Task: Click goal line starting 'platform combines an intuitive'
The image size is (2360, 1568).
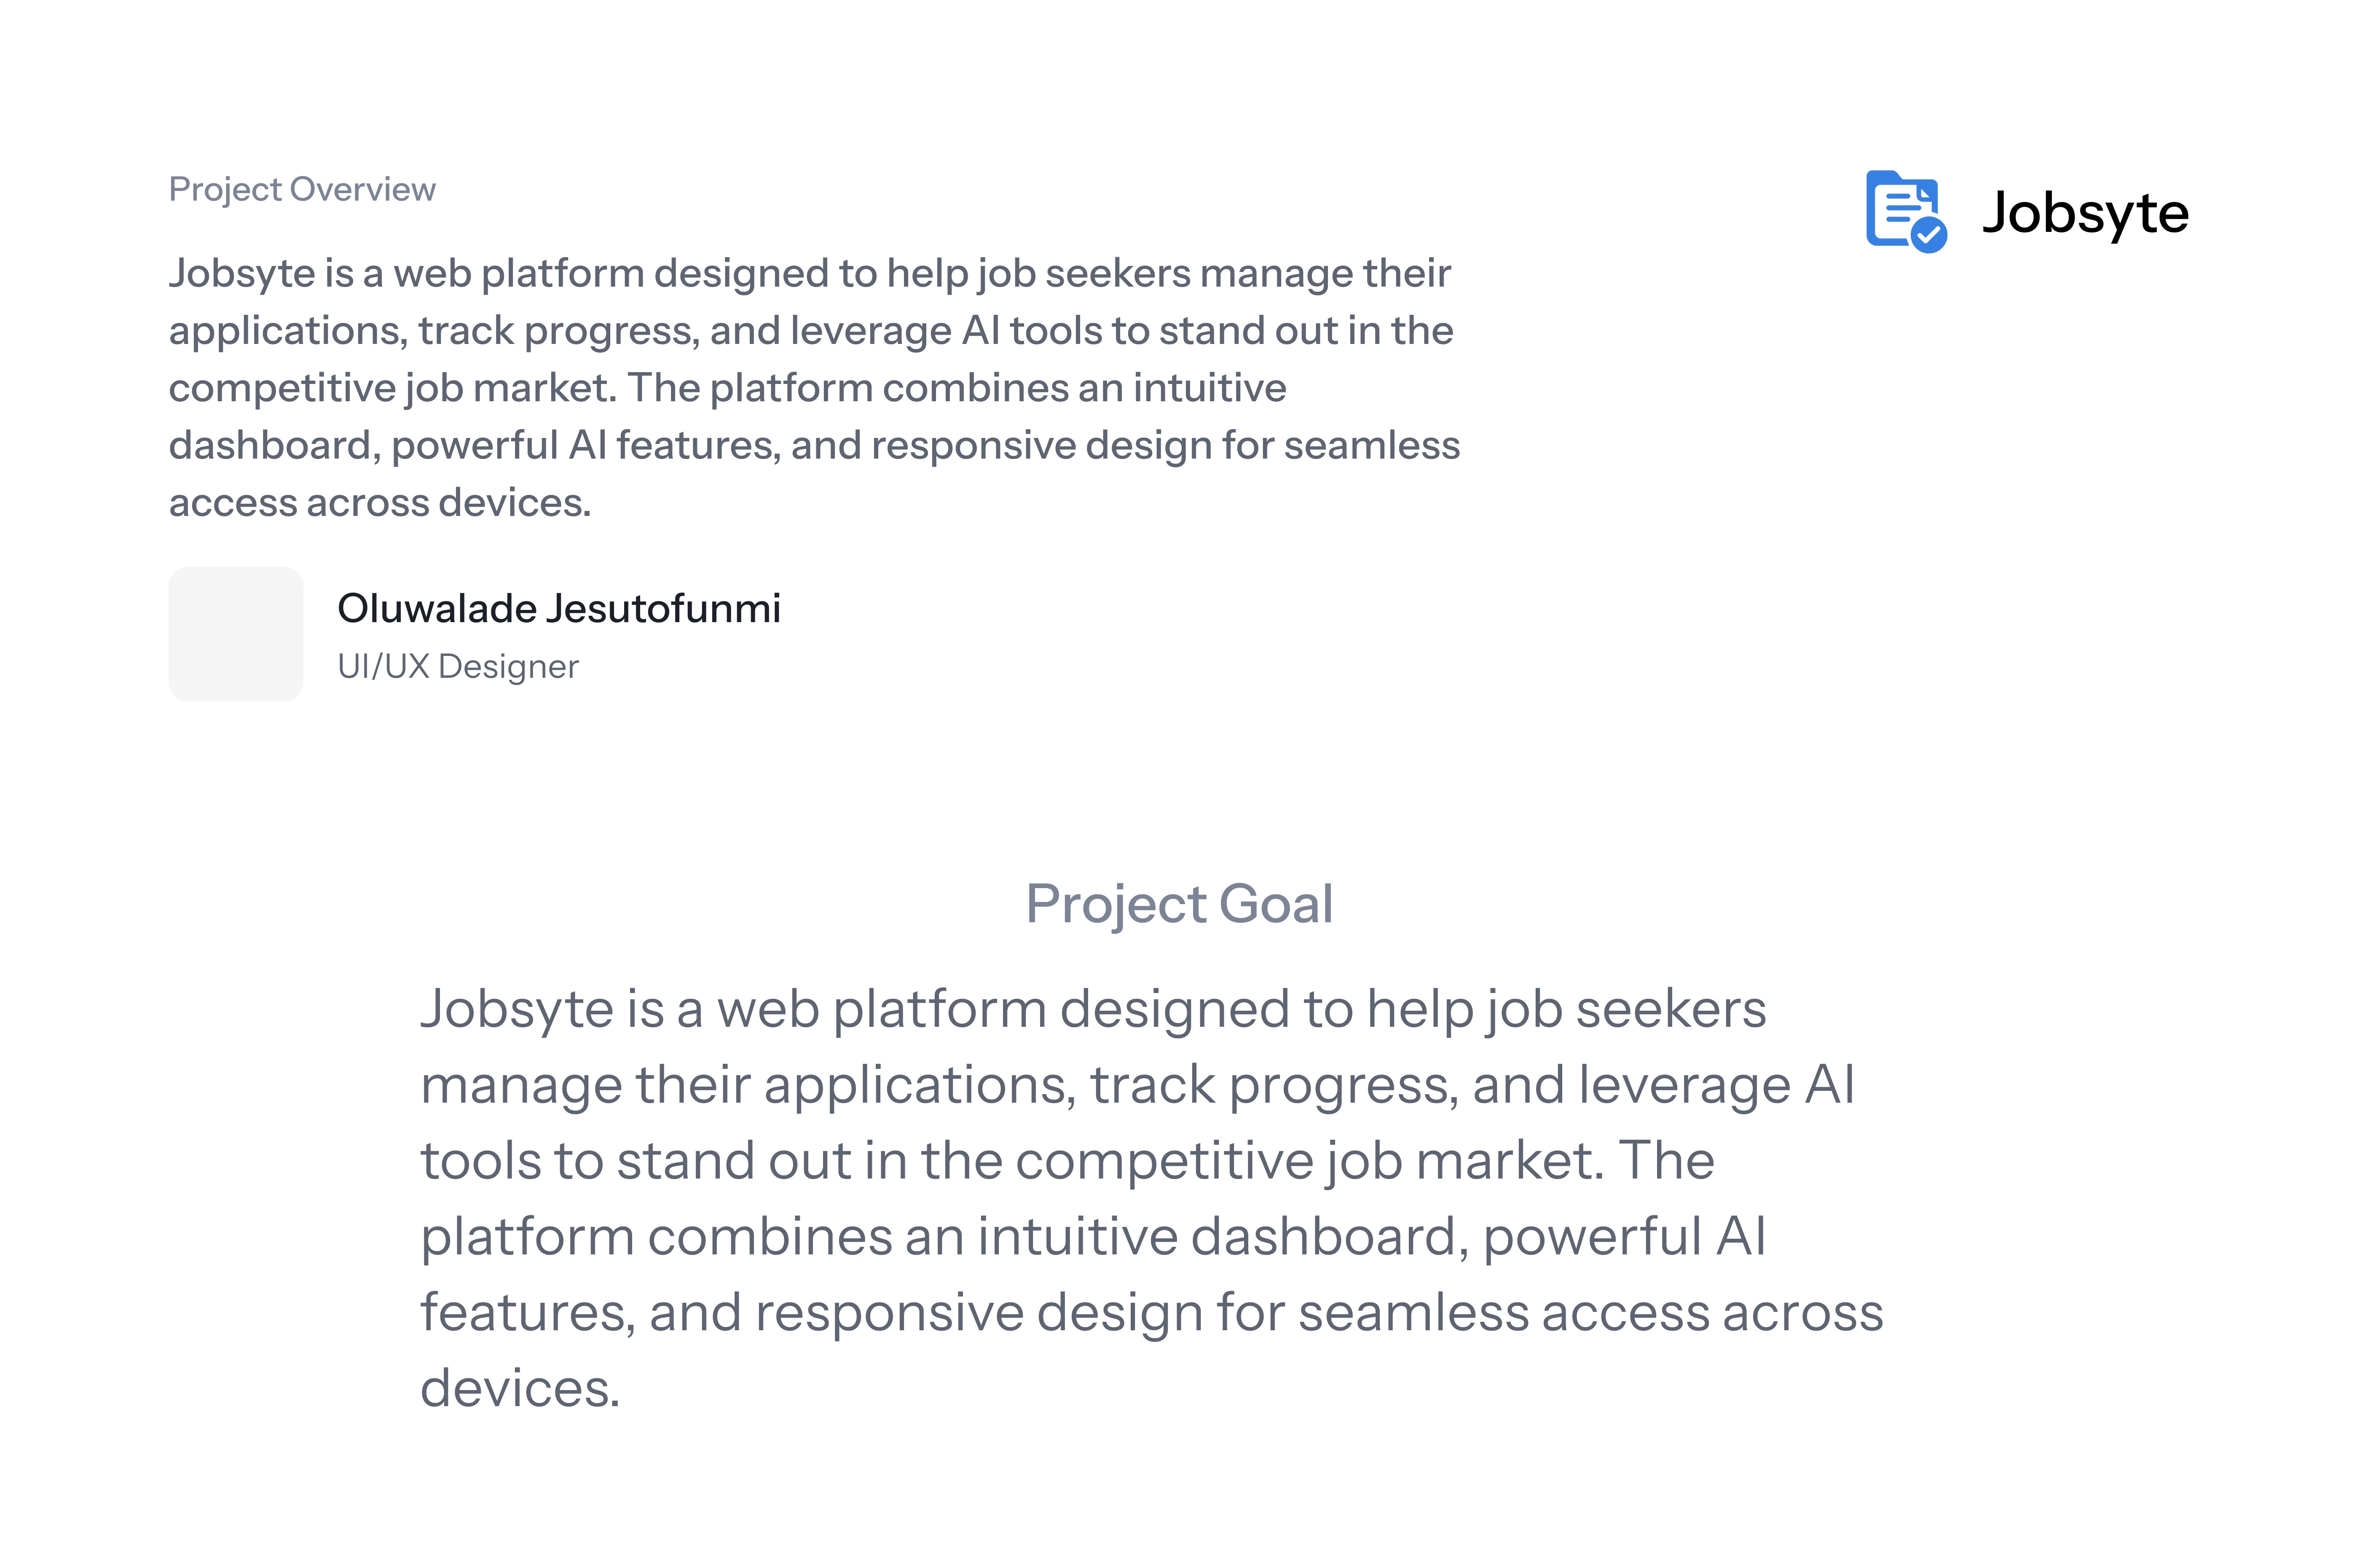Action: click(x=1092, y=1237)
